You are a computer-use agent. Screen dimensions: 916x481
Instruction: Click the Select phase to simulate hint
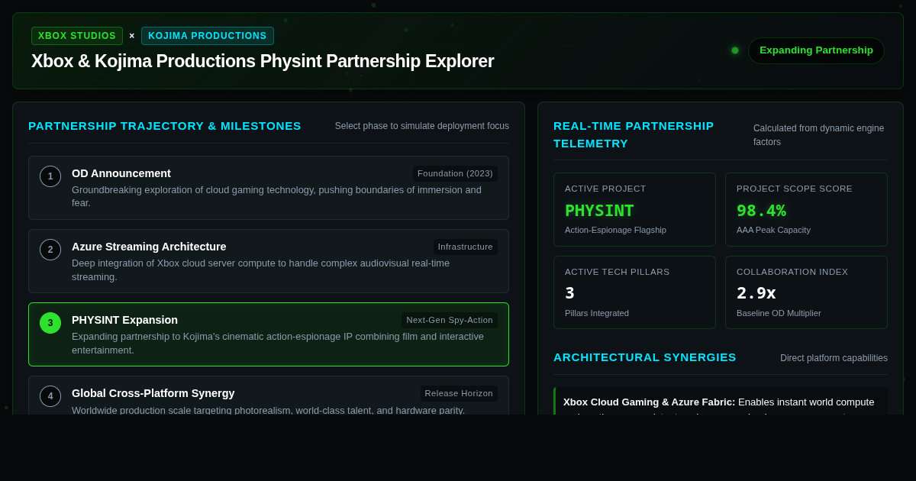(x=422, y=126)
